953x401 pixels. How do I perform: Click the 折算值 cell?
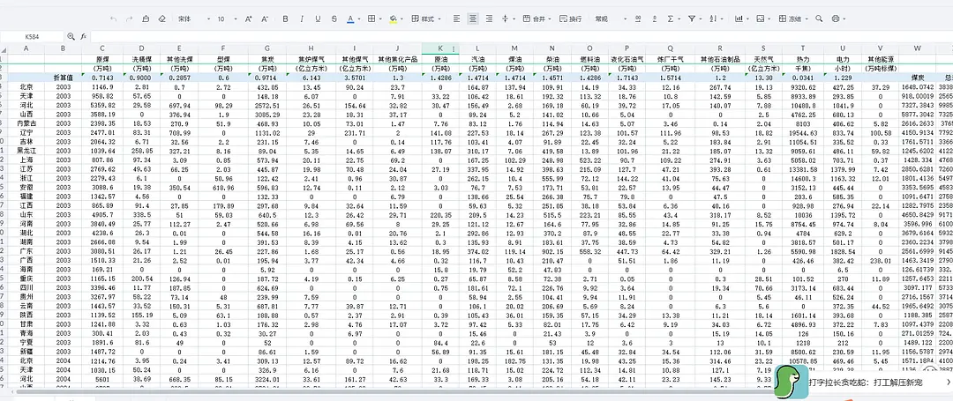point(64,78)
